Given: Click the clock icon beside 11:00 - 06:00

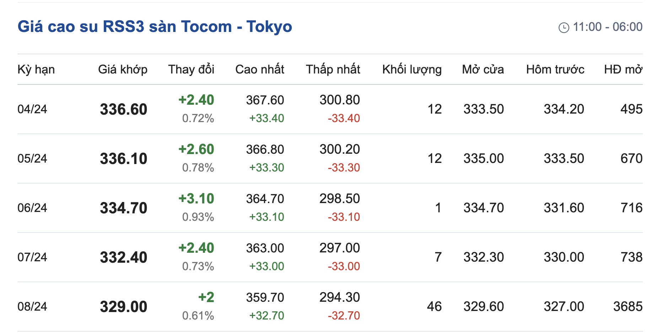Looking at the screenshot, I should tap(564, 27).
